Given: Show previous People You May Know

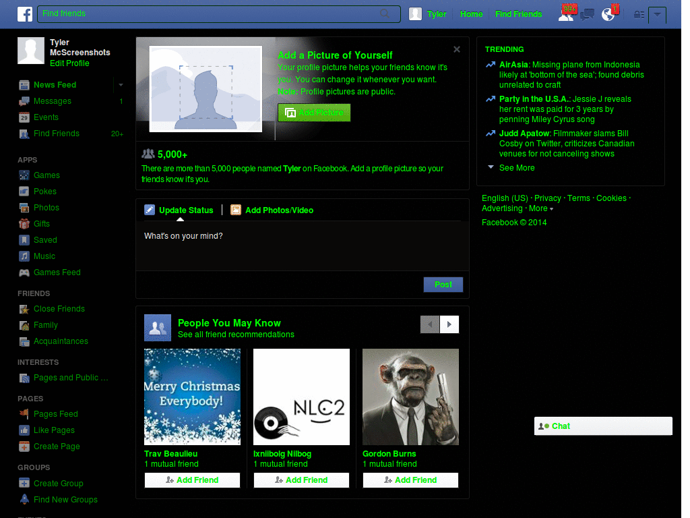Looking at the screenshot, I should point(430,324).
